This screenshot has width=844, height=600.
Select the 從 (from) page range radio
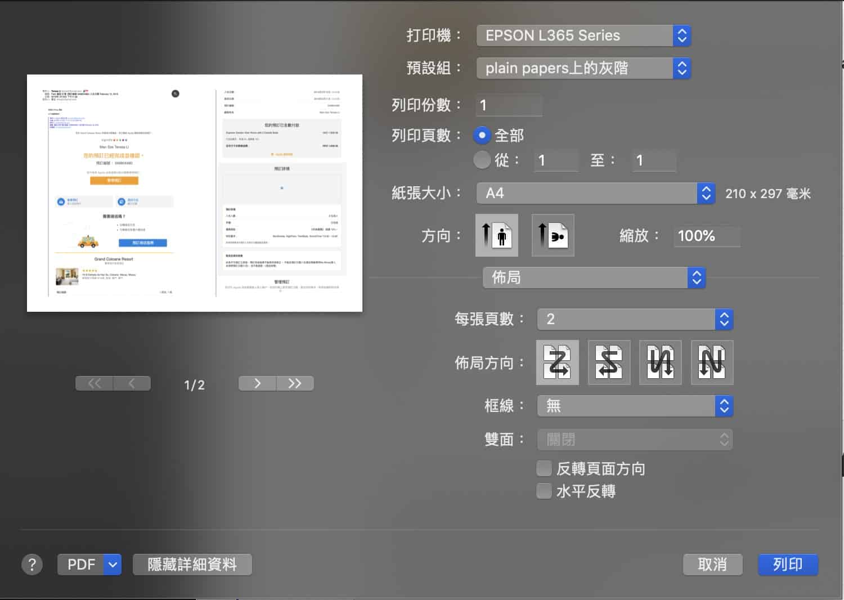click(482, 160)
